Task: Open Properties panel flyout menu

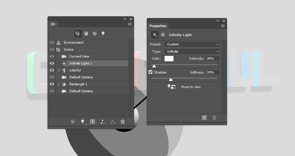Action: tap(223, 26)
